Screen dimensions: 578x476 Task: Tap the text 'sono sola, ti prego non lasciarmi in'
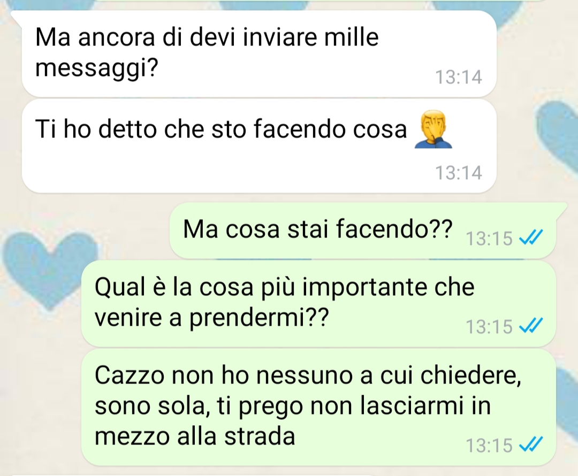coord(293,406)
